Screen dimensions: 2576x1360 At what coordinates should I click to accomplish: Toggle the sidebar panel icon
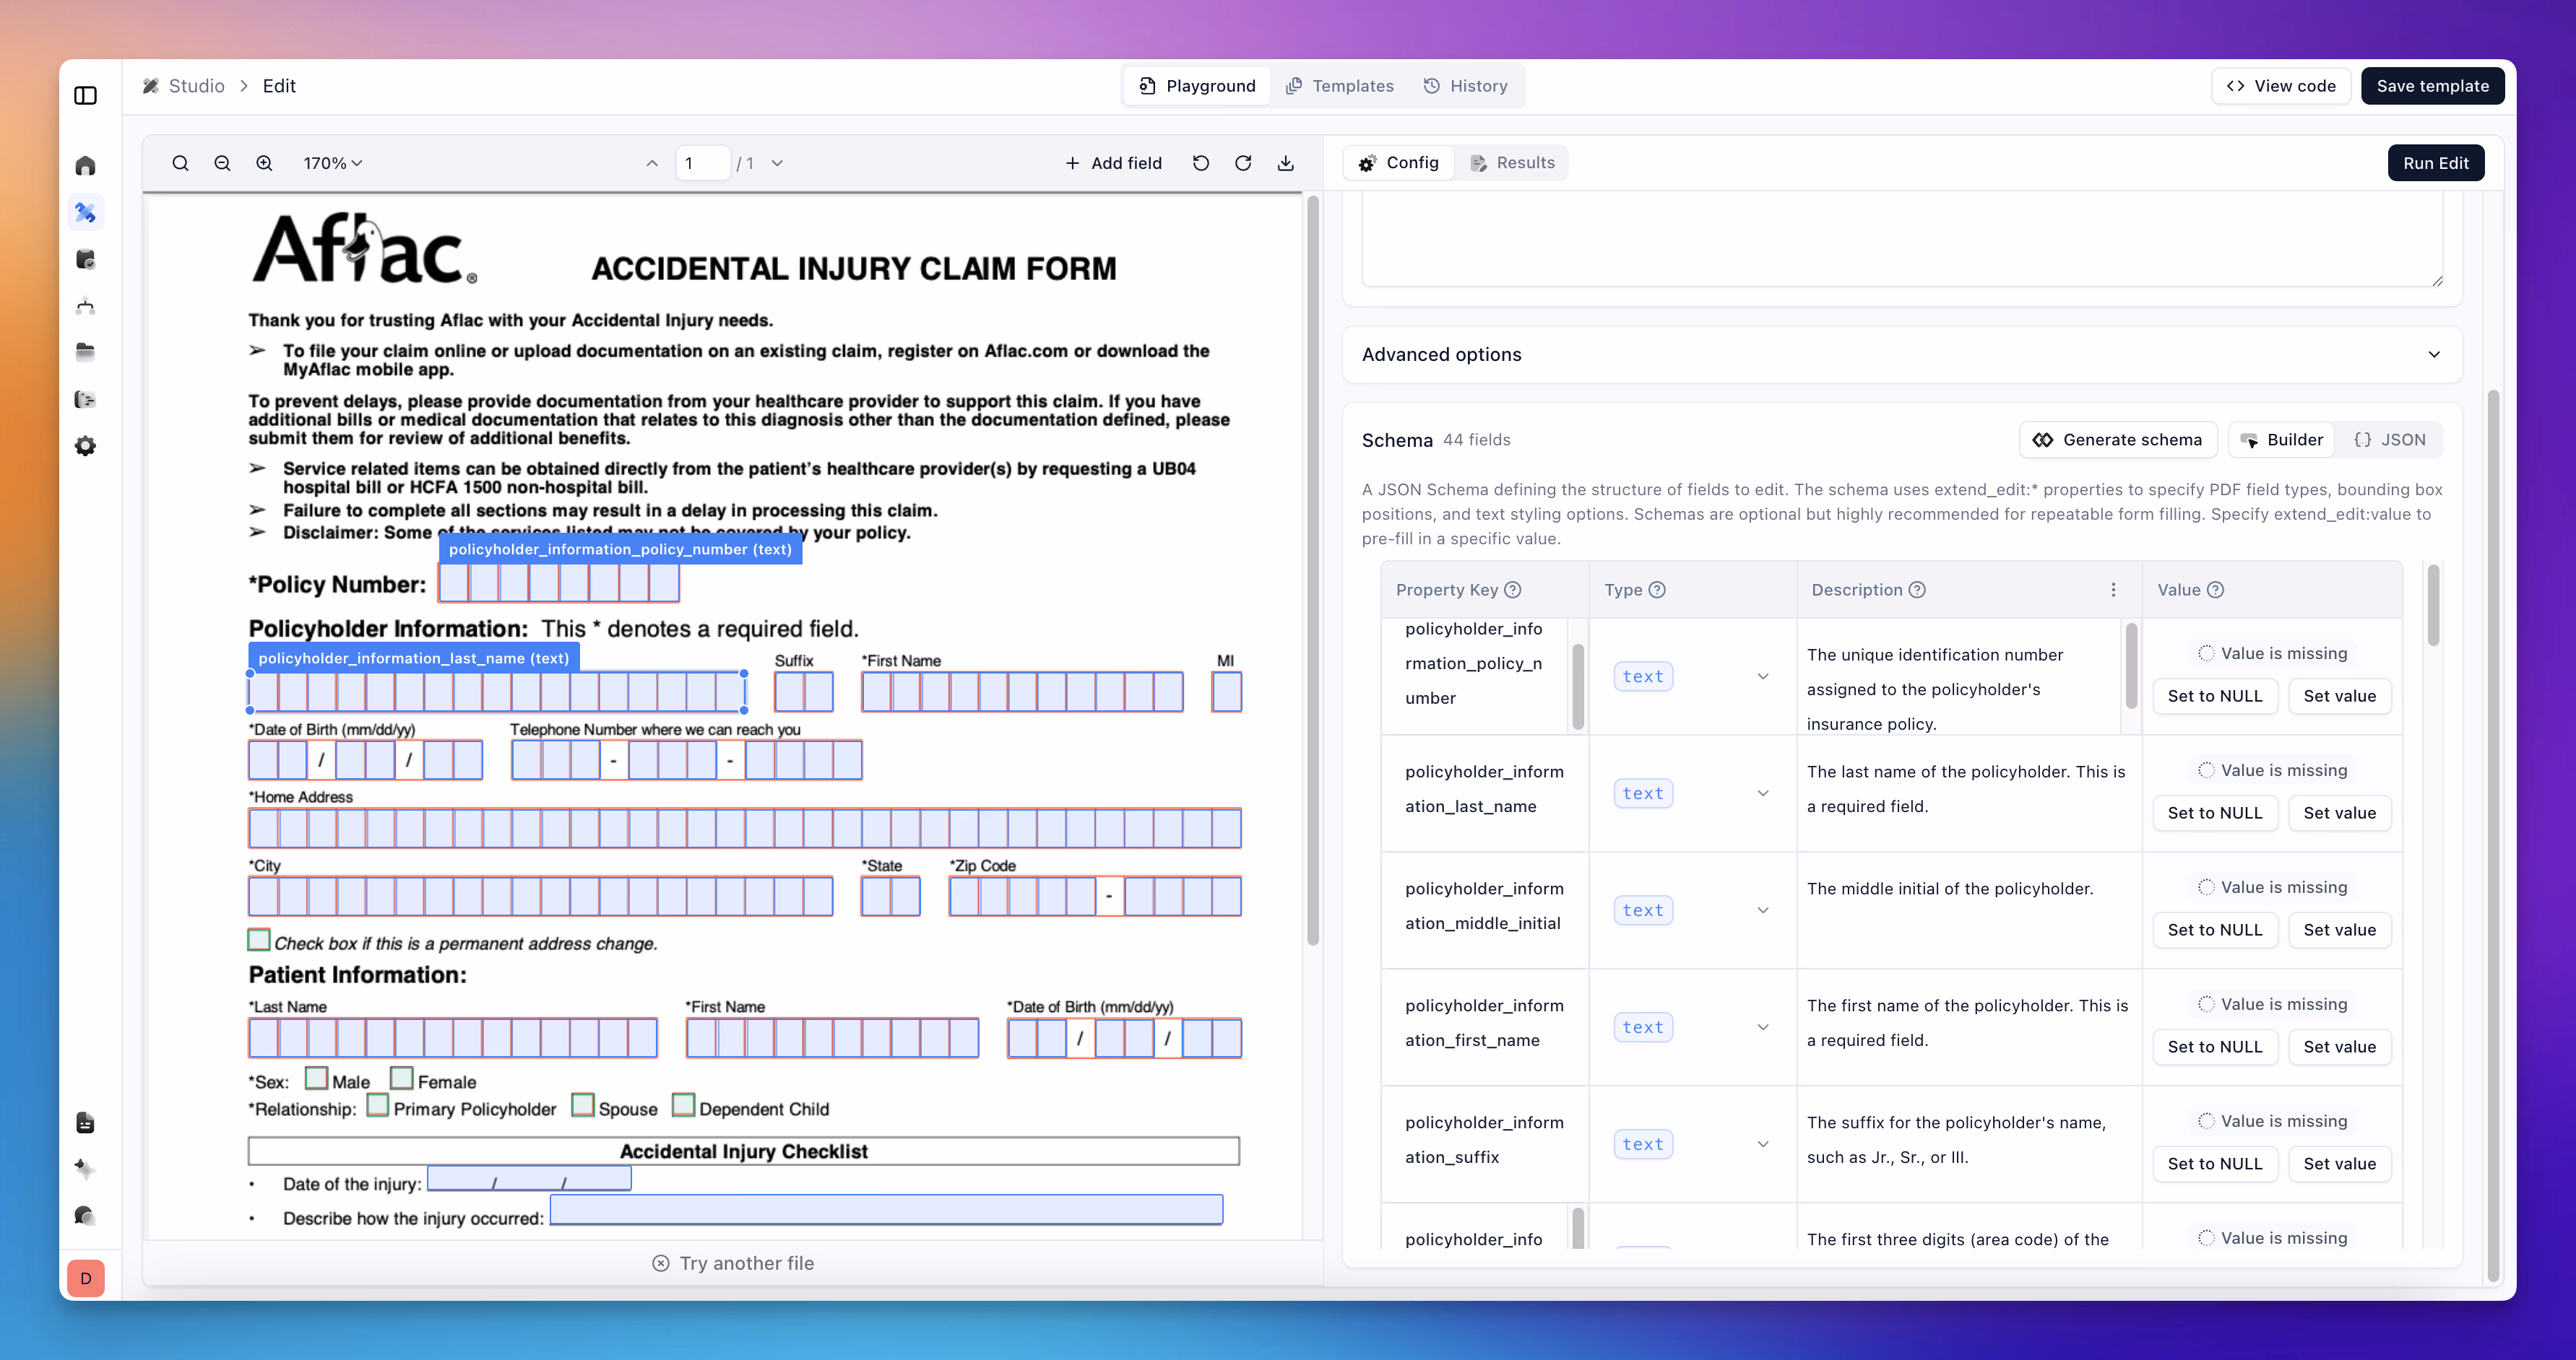tap(86, 96)
